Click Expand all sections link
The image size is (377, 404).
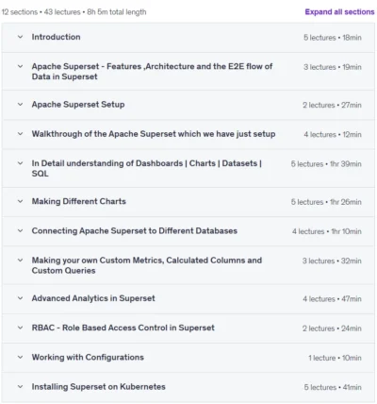coord(339,12)
